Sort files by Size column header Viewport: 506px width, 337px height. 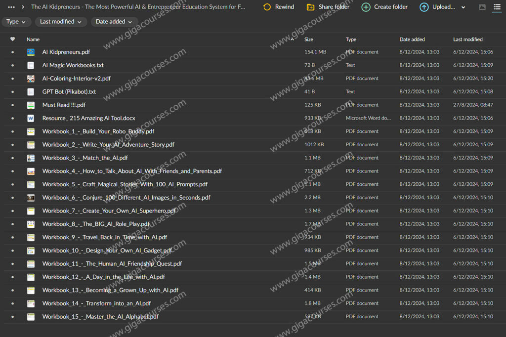point(309,39)
